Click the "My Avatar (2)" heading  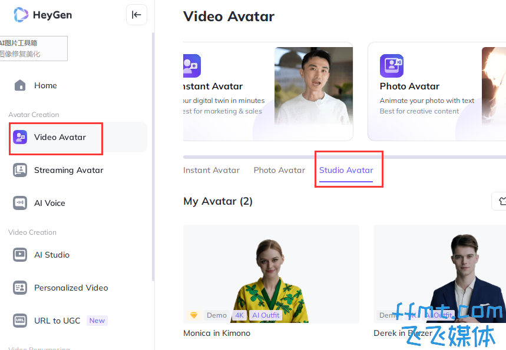point(218,201)
